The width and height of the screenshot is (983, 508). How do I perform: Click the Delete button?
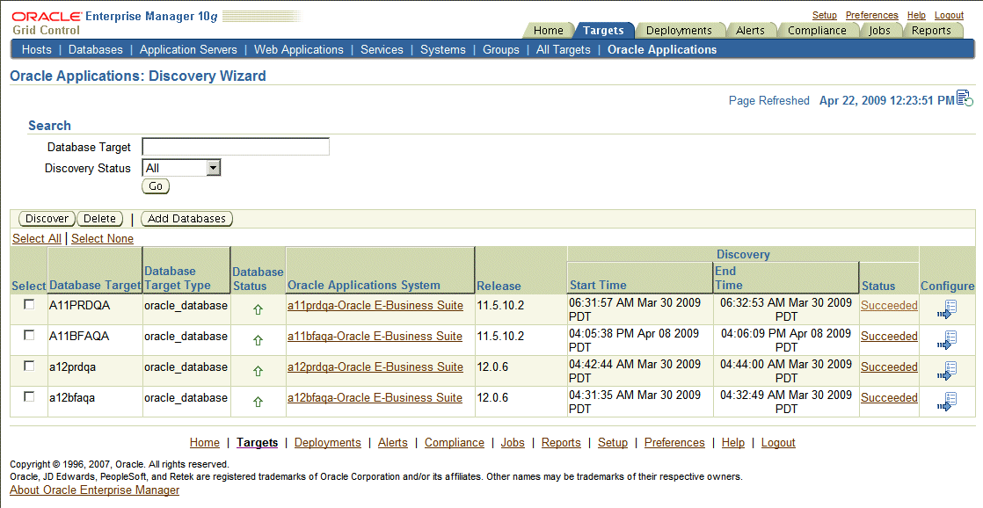(99, 219)
